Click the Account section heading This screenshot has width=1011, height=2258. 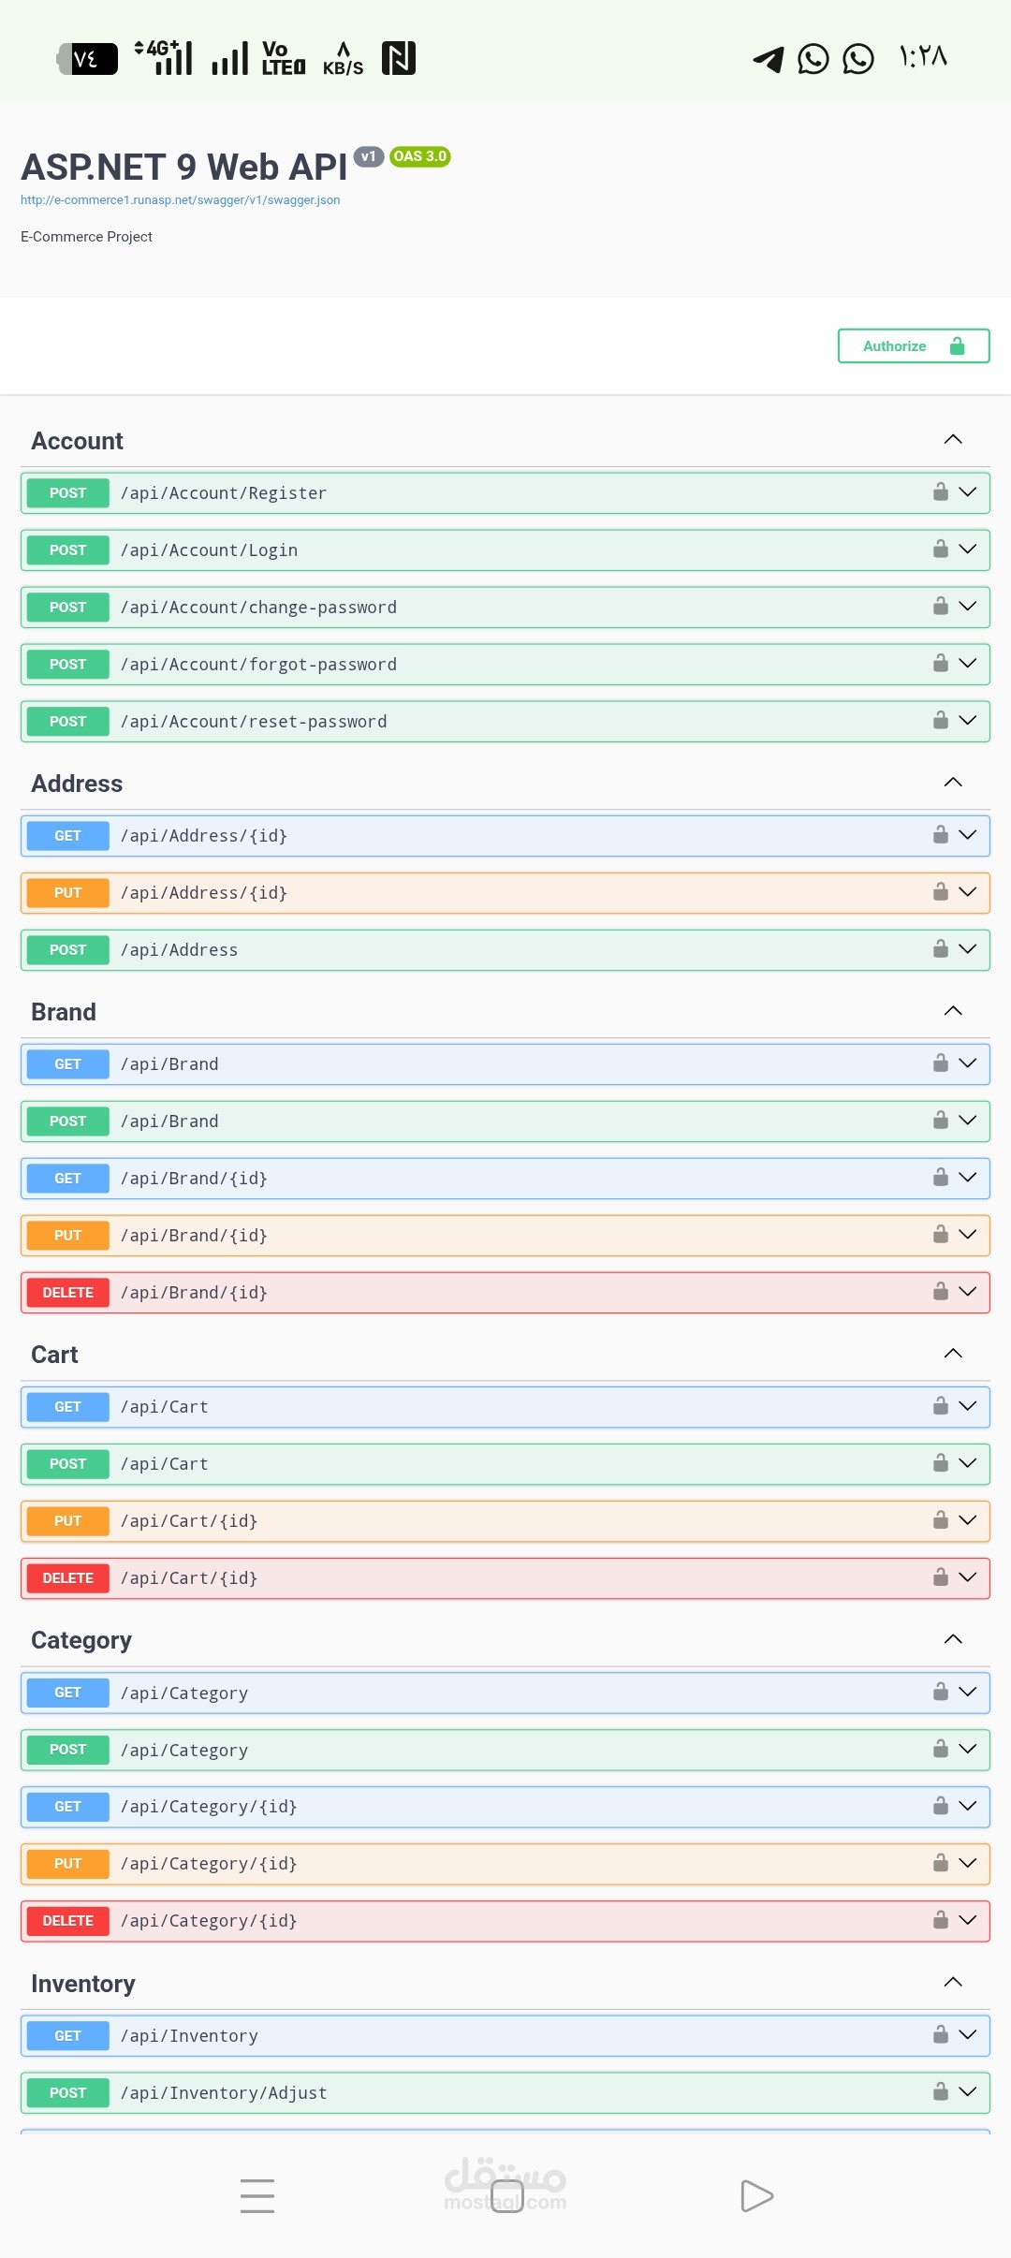77,440
